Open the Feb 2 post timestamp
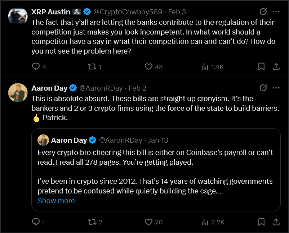 [137, 88]
